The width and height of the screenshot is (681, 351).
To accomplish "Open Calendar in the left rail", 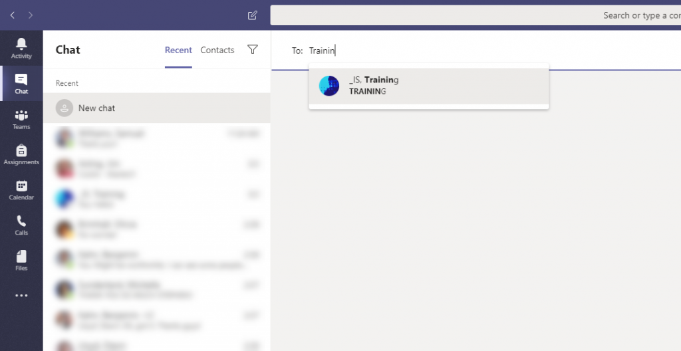I will pyautogui.click(x=21, y=189).
